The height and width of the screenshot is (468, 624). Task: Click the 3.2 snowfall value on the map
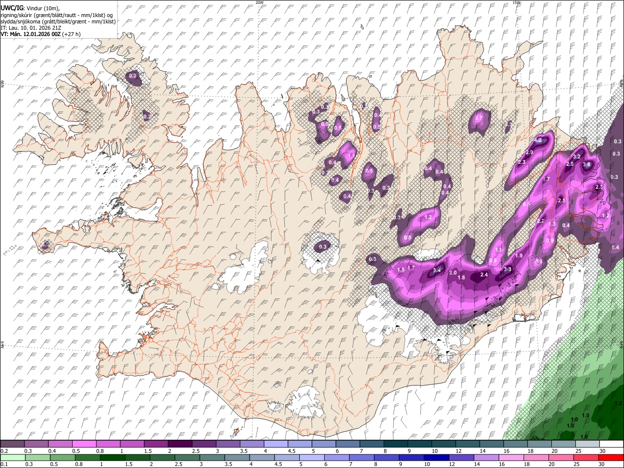tap(577, 156)
